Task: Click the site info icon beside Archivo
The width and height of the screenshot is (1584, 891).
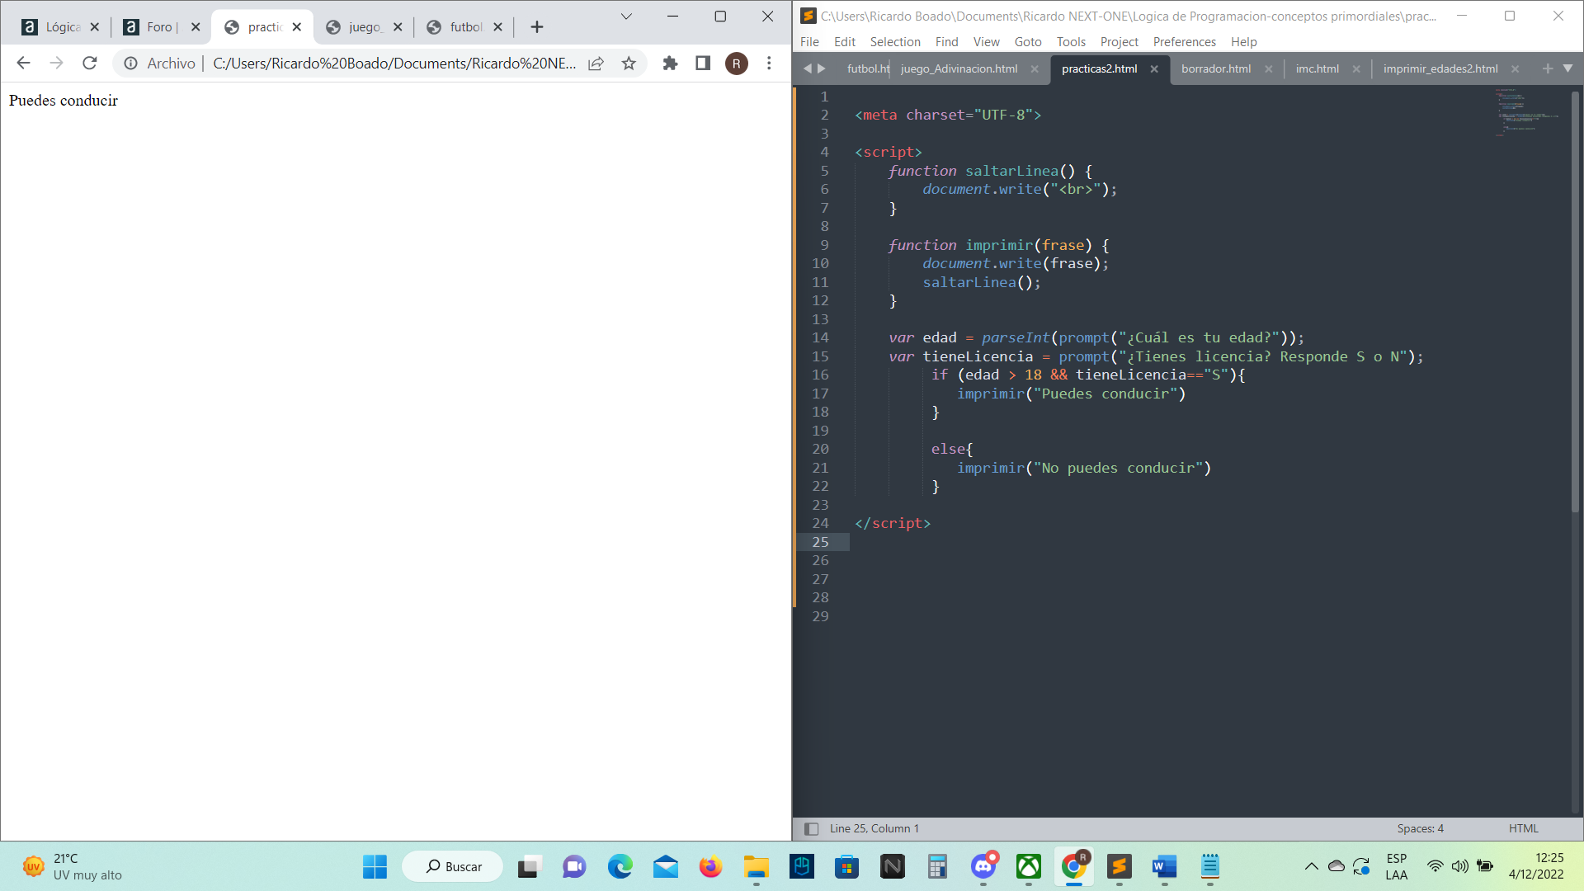Action: [x=130, y=64]
